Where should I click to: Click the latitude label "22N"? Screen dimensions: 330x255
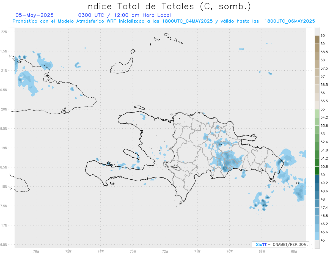[x=4, y=32]
